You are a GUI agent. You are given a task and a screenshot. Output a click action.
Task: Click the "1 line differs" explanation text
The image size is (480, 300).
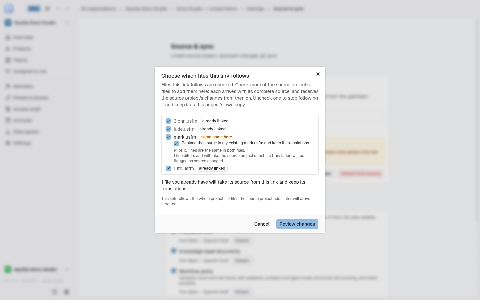click(x=239, y=158)
